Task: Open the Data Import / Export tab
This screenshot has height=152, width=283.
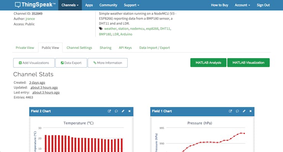Action: pos(155,48)
